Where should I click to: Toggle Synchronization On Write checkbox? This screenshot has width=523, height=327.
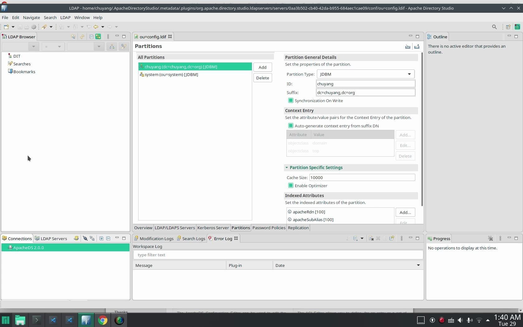290,101
